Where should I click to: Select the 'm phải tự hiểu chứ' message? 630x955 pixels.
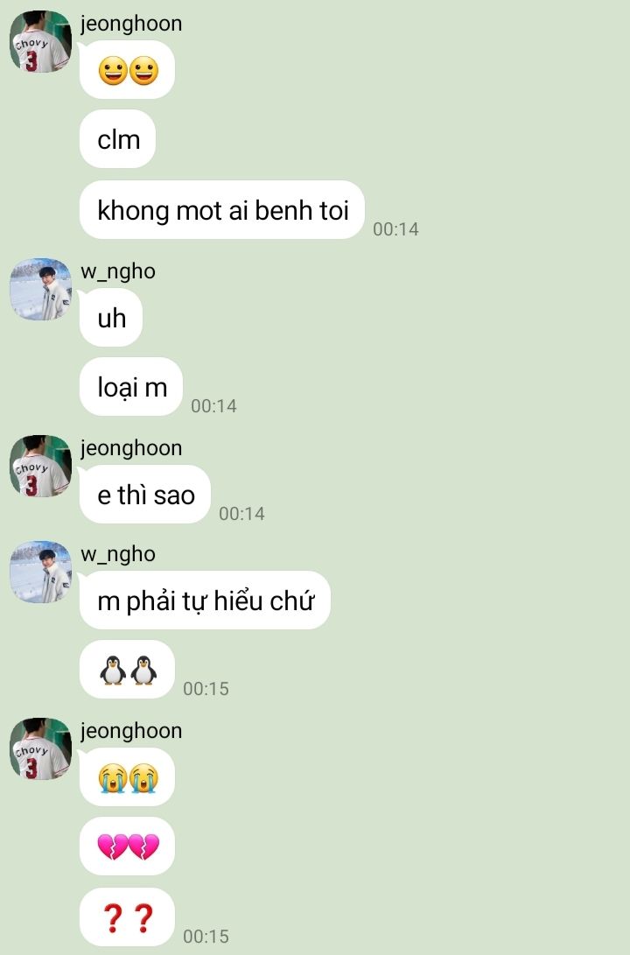click(205, 600)
